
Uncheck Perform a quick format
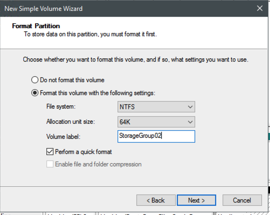tap(50, 152)
